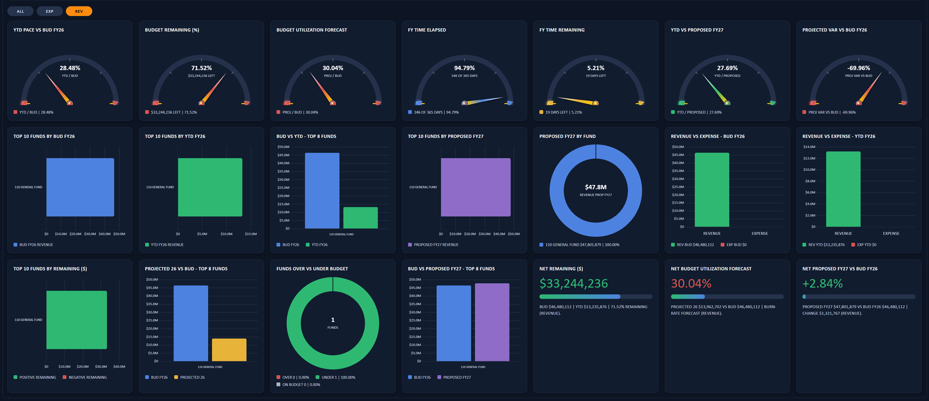Screen dimensions: 929x401
Task: Click the UNDER 1 legend swatch
Action: [318, 377]
